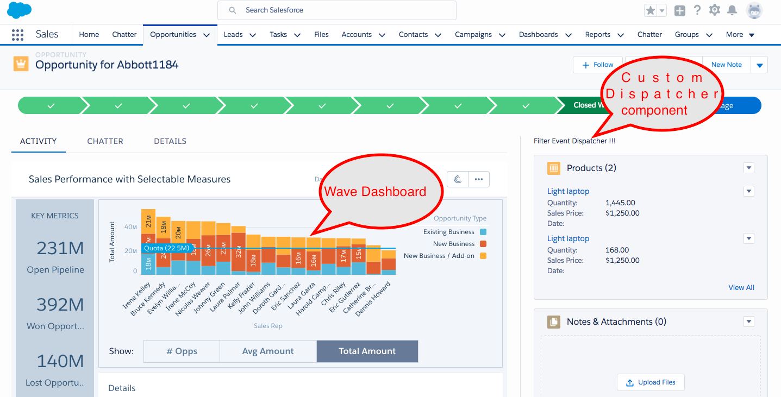
Task: Open the user profile avatar
Action: [x=754, y=10]
